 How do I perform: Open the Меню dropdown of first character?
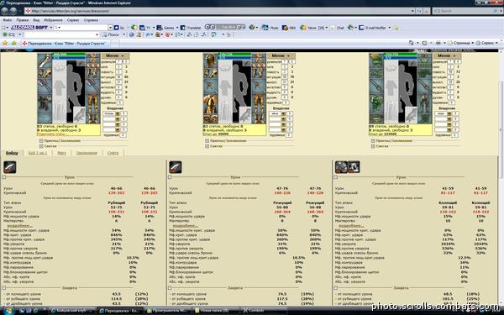115,56
